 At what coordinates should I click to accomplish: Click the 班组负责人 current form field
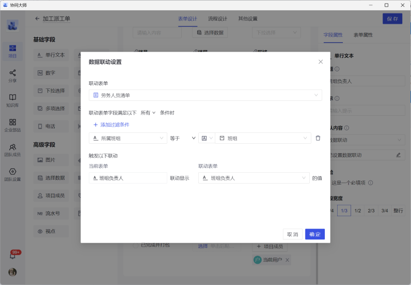tap(128, 178)
